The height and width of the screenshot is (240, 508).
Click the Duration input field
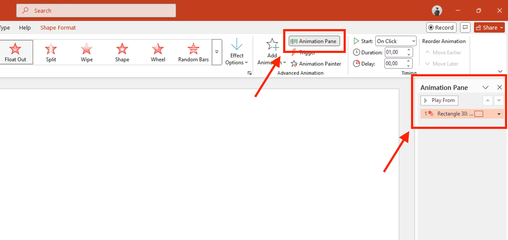click(395, 52)
